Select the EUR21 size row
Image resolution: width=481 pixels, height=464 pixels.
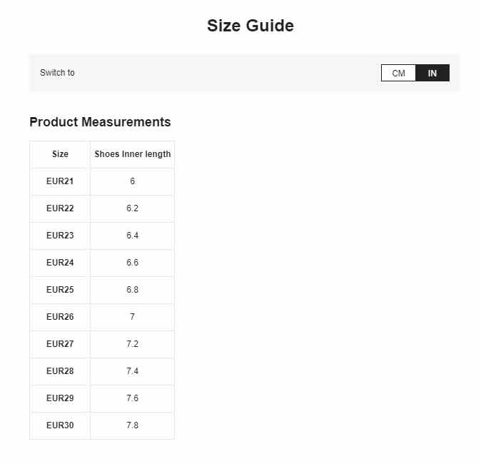[x=102, y=181]
